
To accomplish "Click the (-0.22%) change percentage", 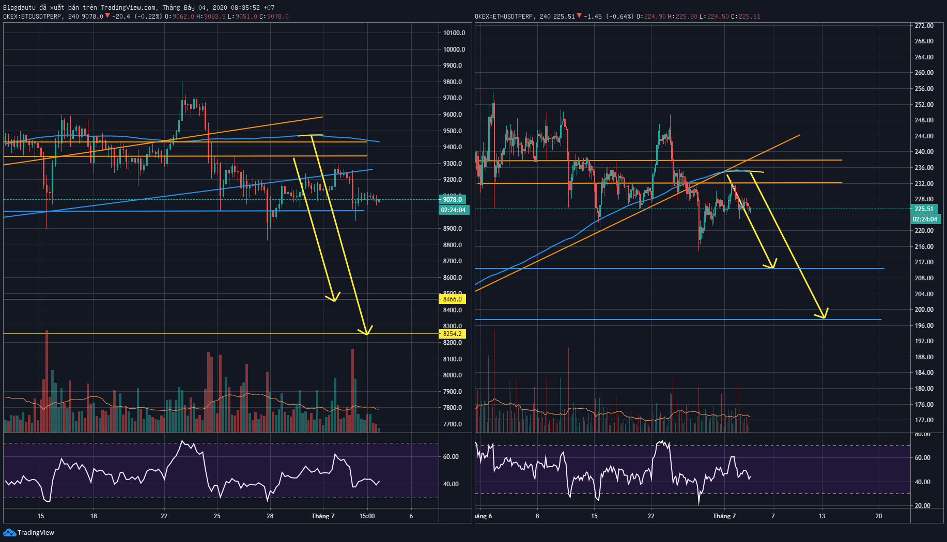I will 149,17.
